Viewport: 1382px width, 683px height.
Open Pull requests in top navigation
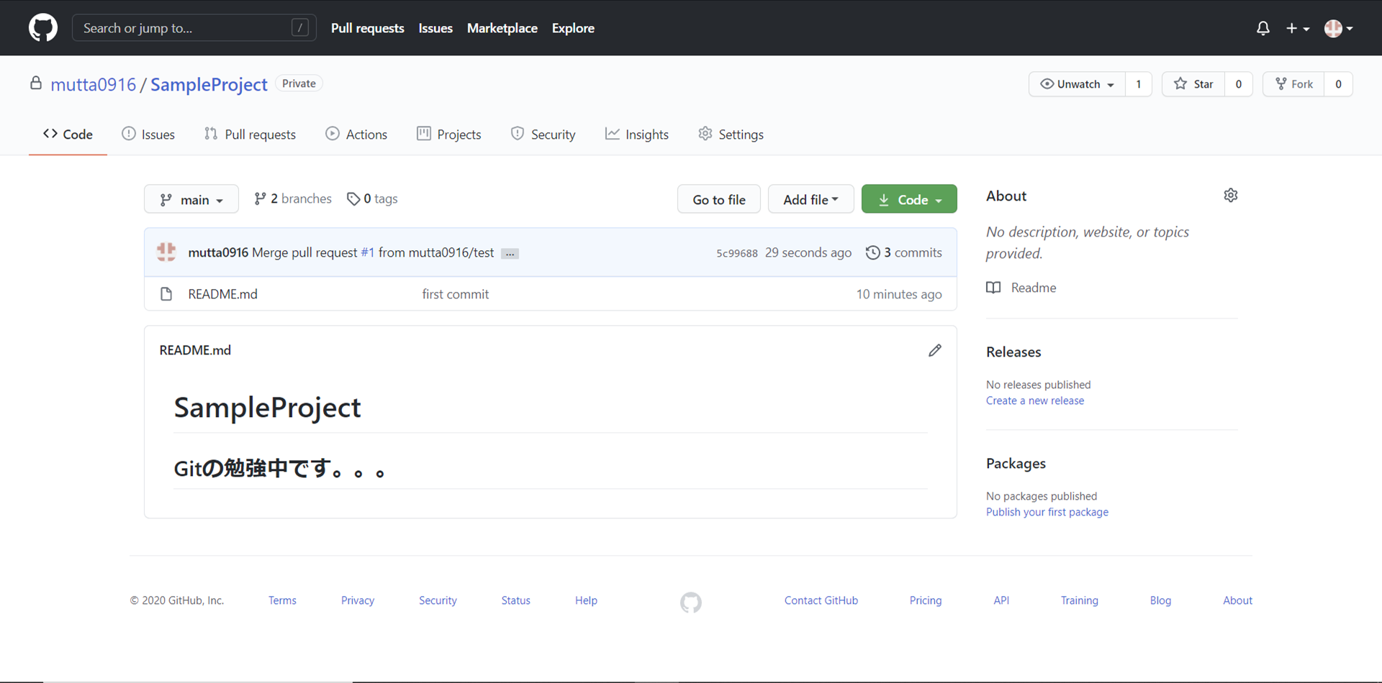click(x=368, y=28)
